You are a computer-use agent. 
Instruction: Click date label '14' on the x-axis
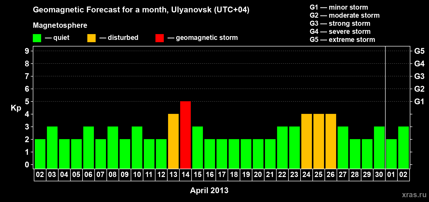coord(185,174)
